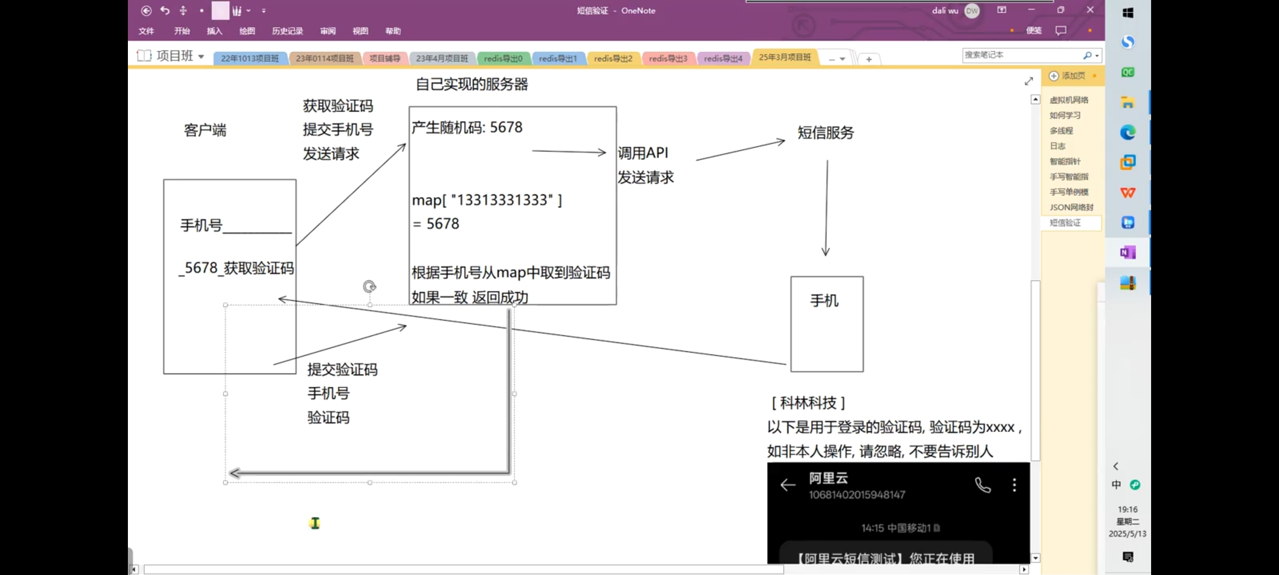The image size is (1279, 575).
Task: Open the 绘图 ribbon tab
Action: click(x=247, y=31)
